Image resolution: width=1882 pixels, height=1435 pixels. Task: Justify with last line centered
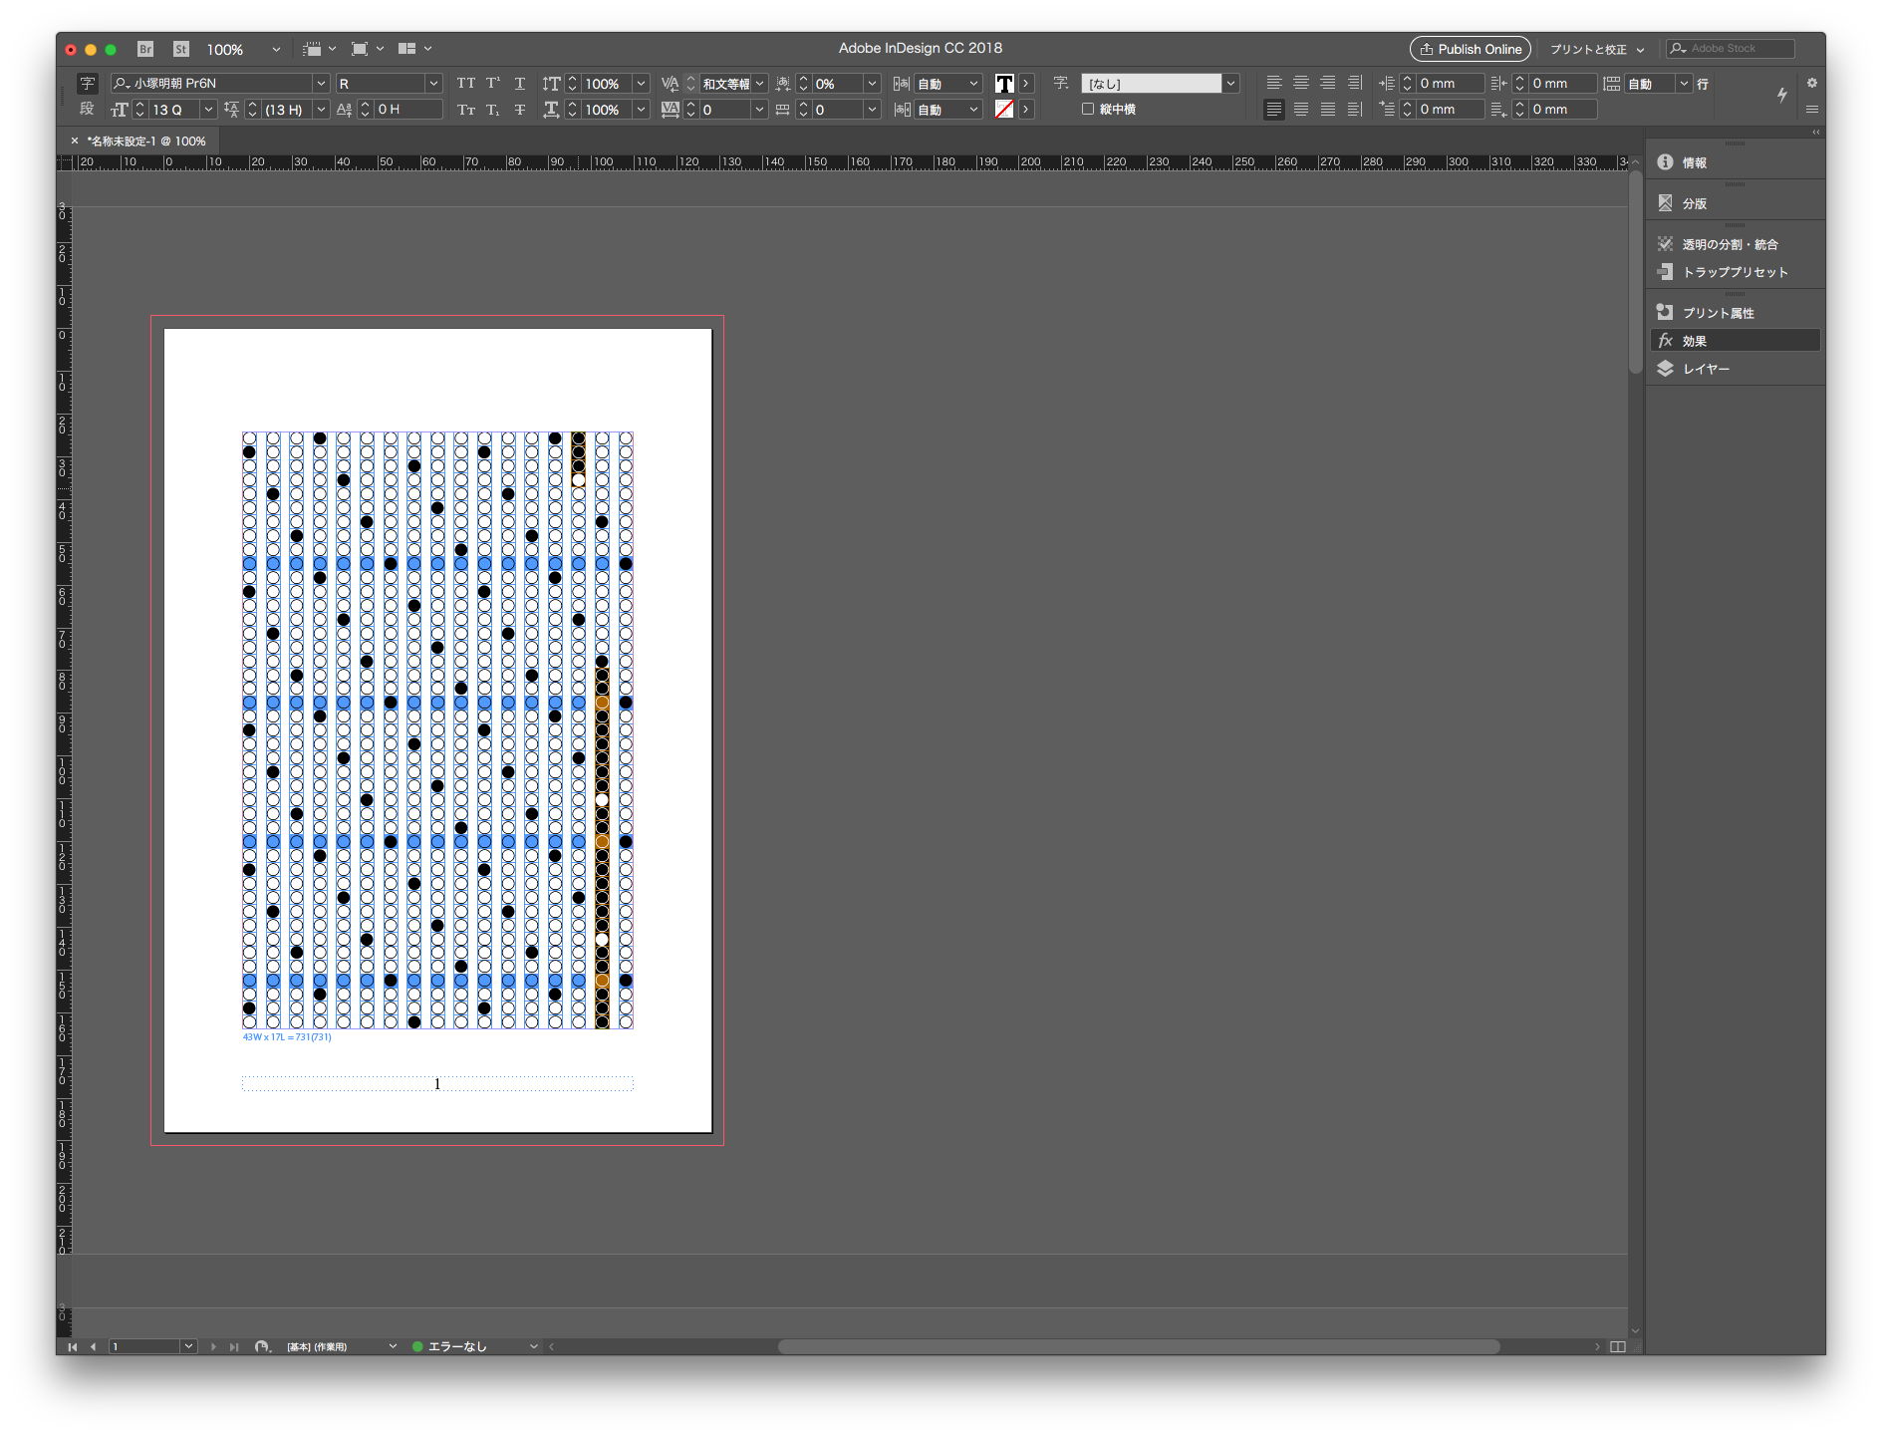pyautogui.click(x=1301, y=110)
